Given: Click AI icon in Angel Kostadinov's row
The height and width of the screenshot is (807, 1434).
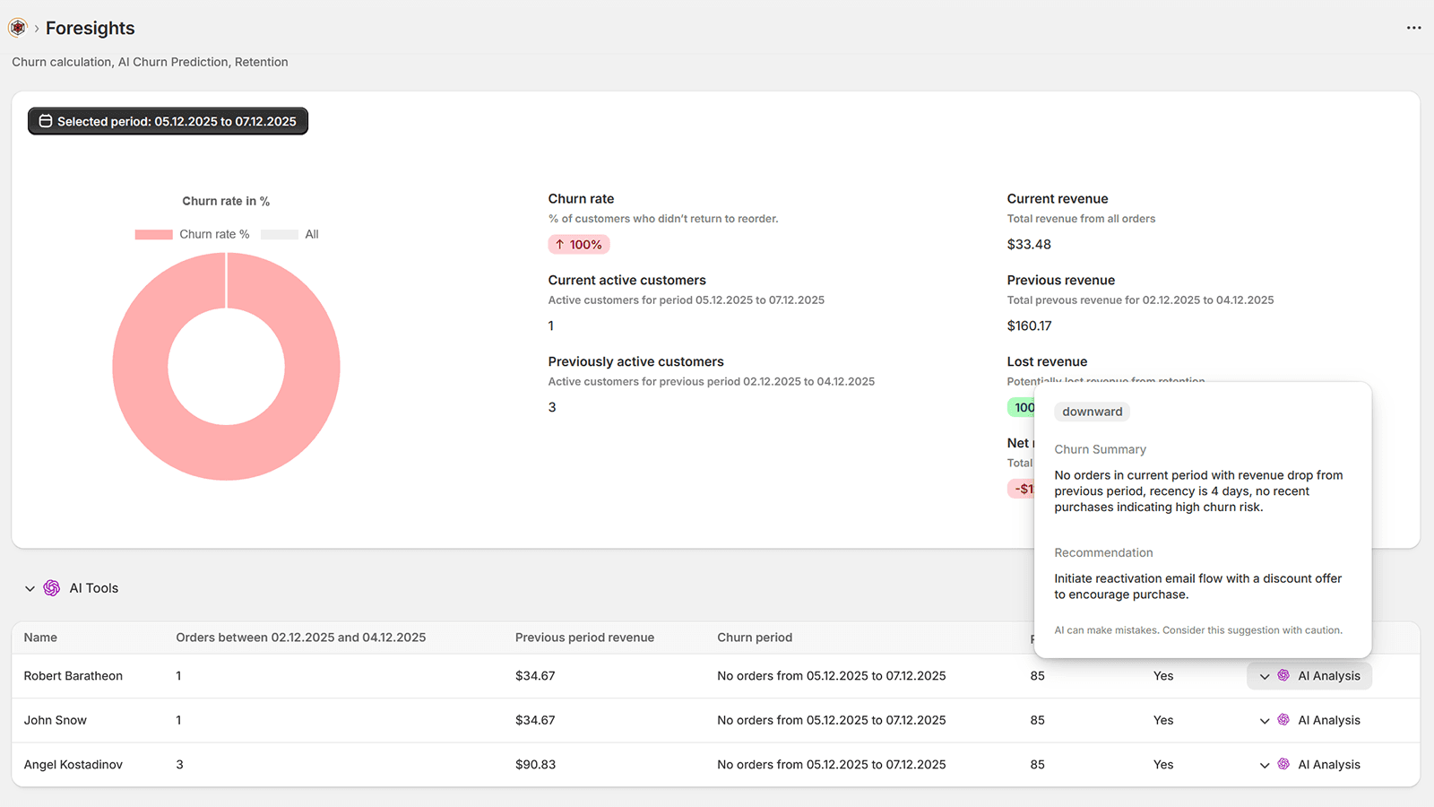Looking at the screenshot, I should [x=1283, y=765].
